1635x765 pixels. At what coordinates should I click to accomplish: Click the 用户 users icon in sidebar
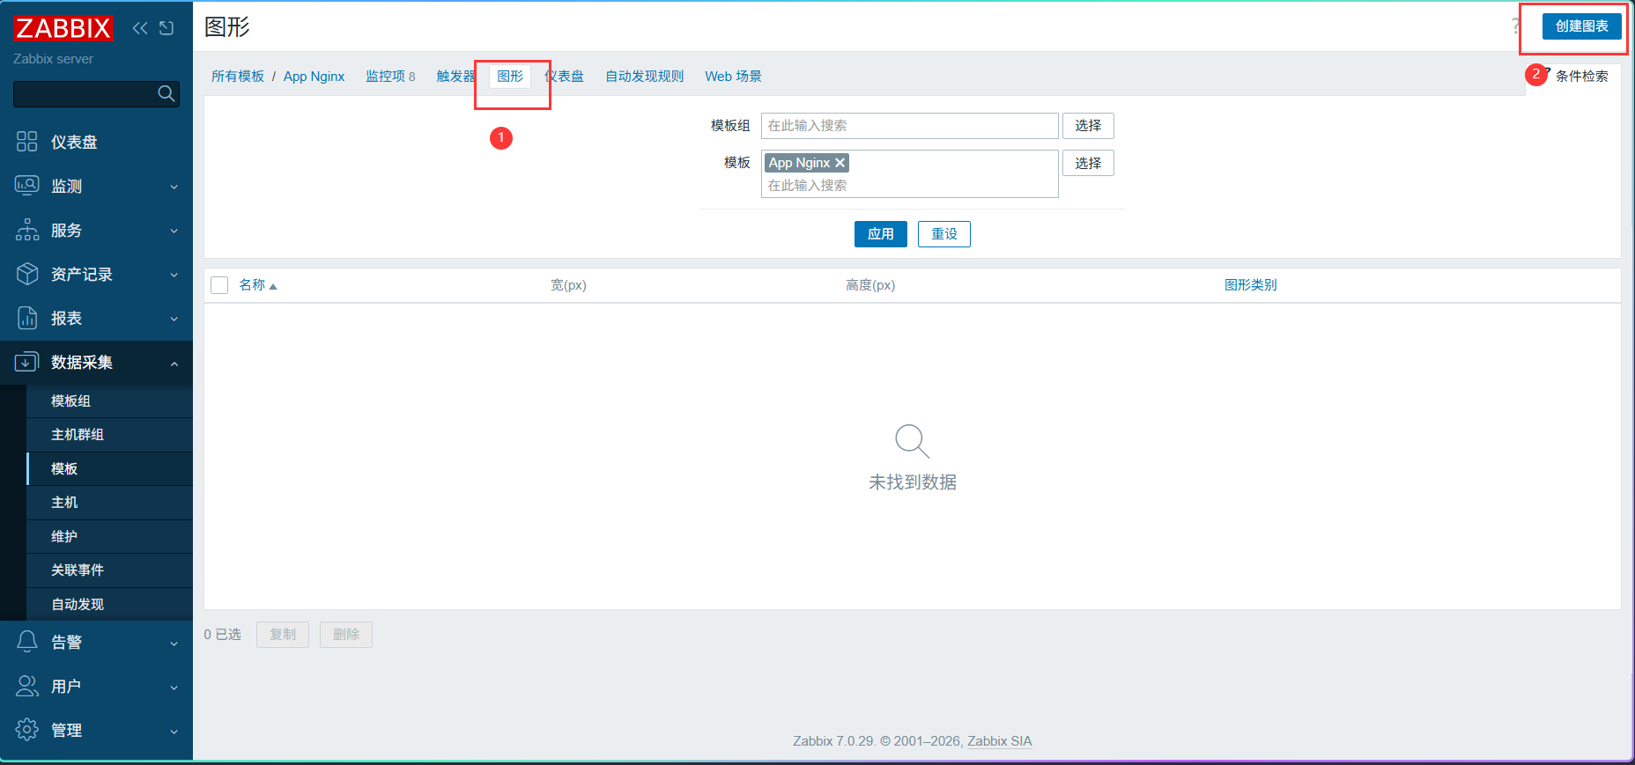click(x=27, y=686)
